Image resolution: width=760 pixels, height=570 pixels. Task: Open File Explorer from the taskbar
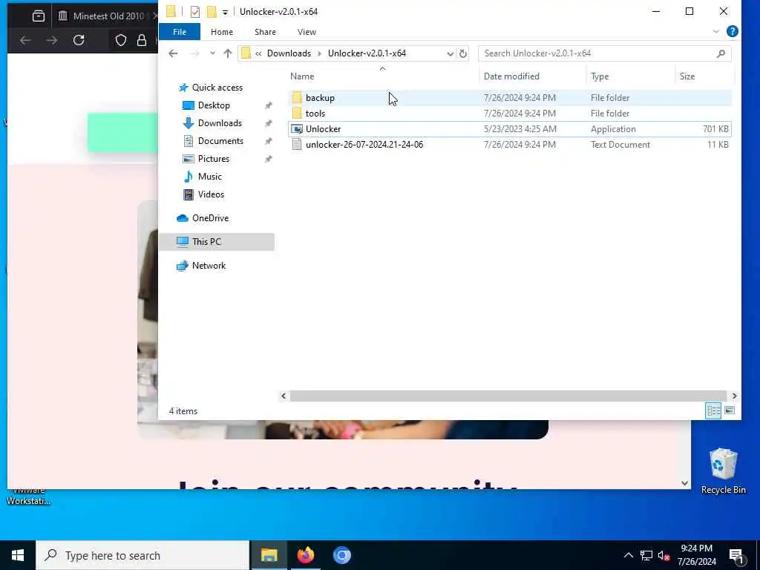coord(269,555)
